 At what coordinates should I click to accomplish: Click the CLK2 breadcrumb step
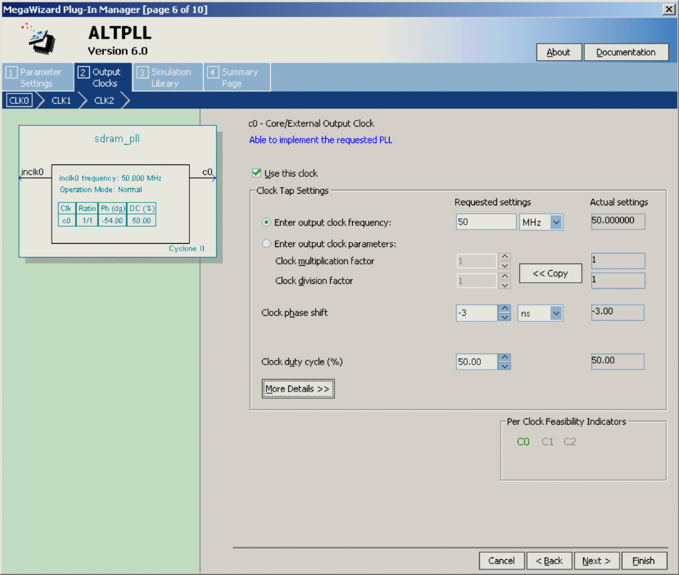(x=104, y=100)
